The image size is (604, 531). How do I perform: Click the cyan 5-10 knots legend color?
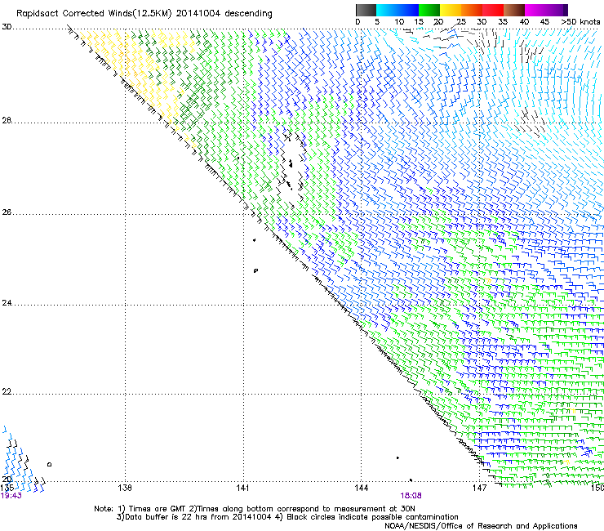pos(387,10)
